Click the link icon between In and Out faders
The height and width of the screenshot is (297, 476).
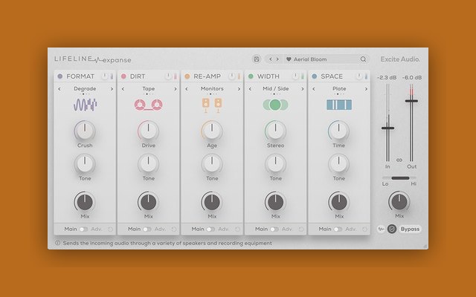point(399,160)
